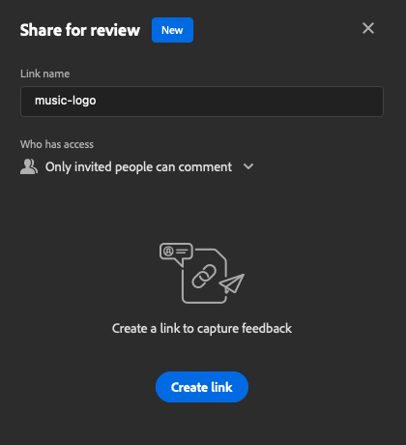Click the user avatar inside the comment bubble

click(x=168, y=251)
